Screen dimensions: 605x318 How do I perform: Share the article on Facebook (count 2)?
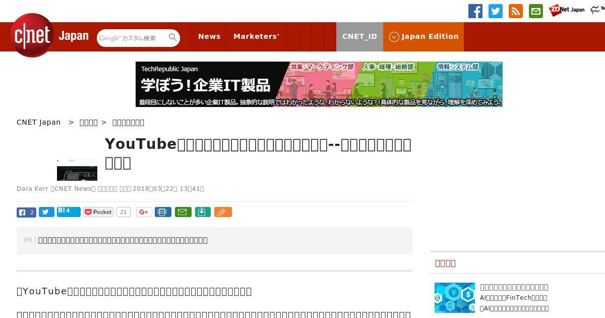pos(26,213)
